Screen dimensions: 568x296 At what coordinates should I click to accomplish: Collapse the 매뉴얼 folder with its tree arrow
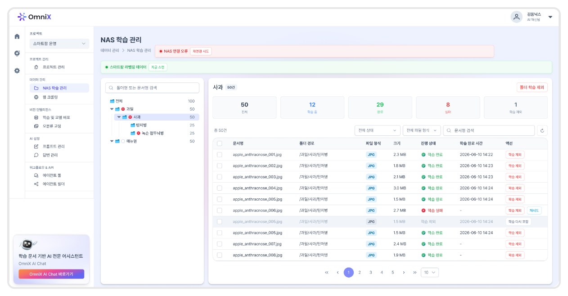point(112,141)
